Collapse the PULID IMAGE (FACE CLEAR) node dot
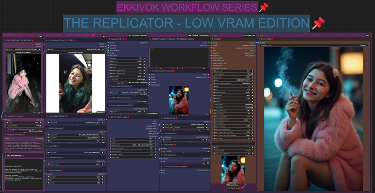Screen dimensions: 375x193 [46, 40]
